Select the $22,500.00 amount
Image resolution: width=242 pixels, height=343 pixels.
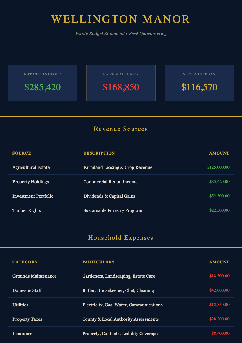click(219, 210)
